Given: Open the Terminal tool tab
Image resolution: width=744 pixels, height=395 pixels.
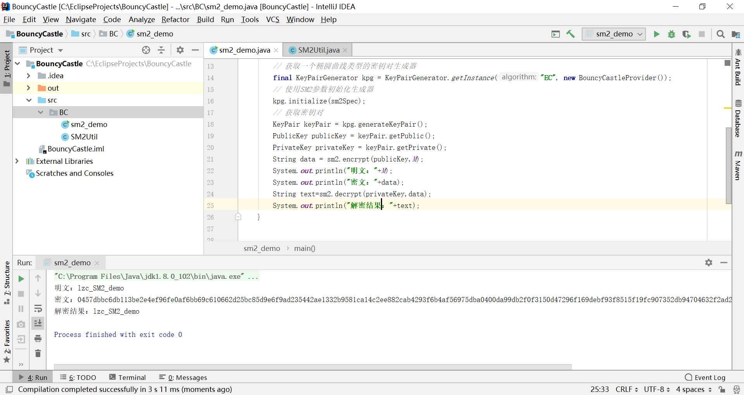Looking at the screenshot, I should [127, 377].
